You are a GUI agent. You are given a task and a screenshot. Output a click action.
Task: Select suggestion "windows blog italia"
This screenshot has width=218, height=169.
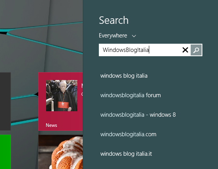point(124,76)
